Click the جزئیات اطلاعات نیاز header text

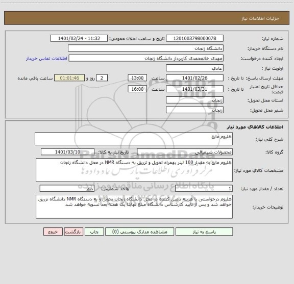point(260,18)
